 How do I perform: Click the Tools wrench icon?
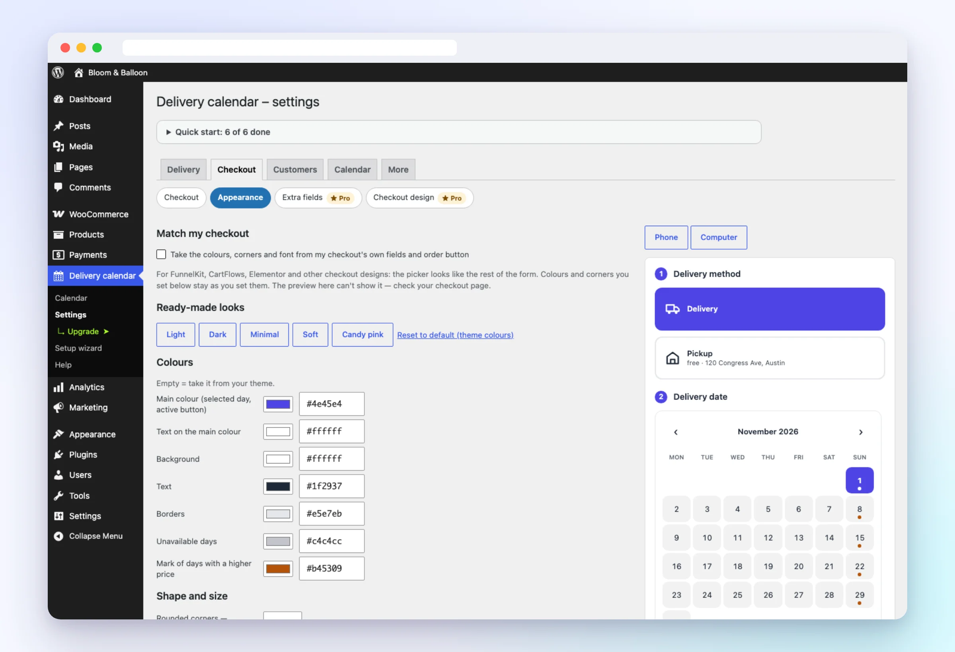58,496
